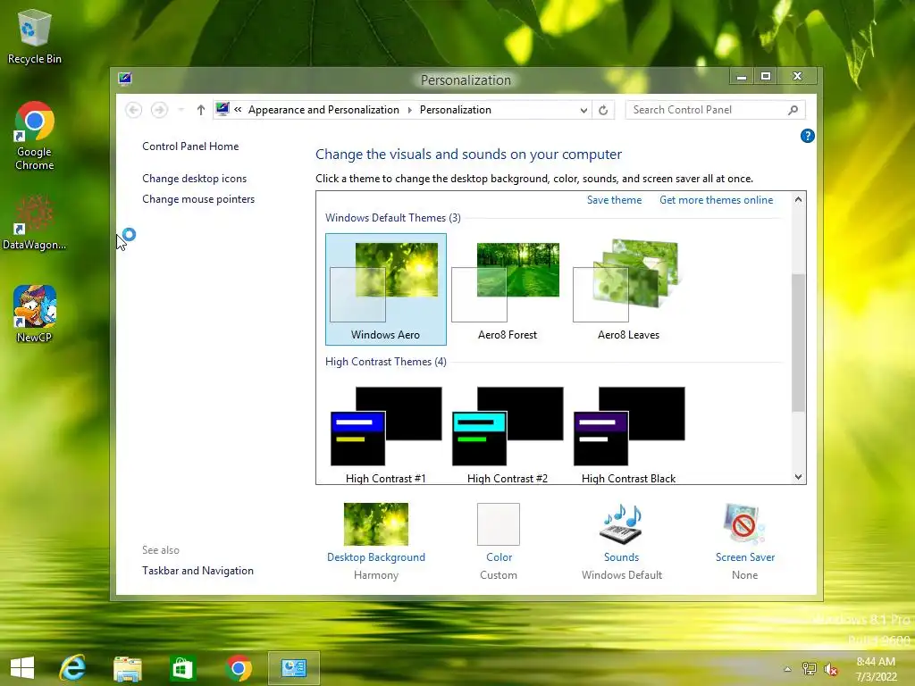Refresh the Personalization page
This screenshot has width=915, height=686.
[x=603, y=110]
